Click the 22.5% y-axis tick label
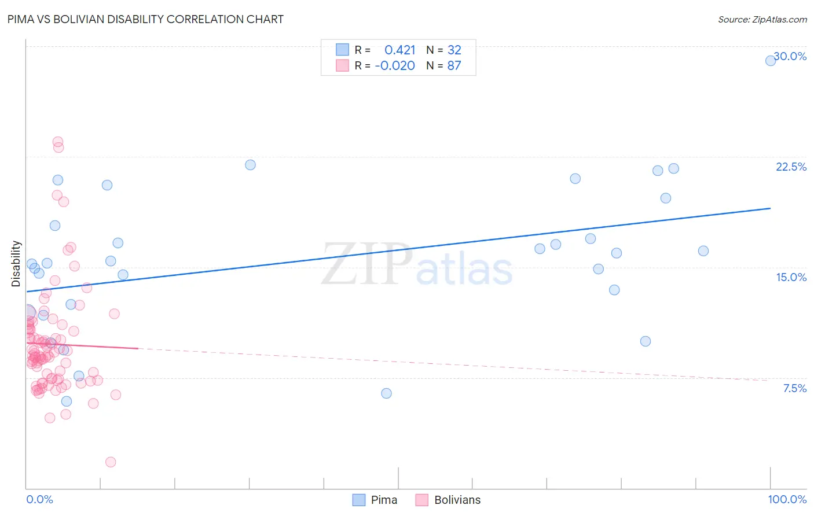Screen dimensions: 814x516 pos(791,167)
